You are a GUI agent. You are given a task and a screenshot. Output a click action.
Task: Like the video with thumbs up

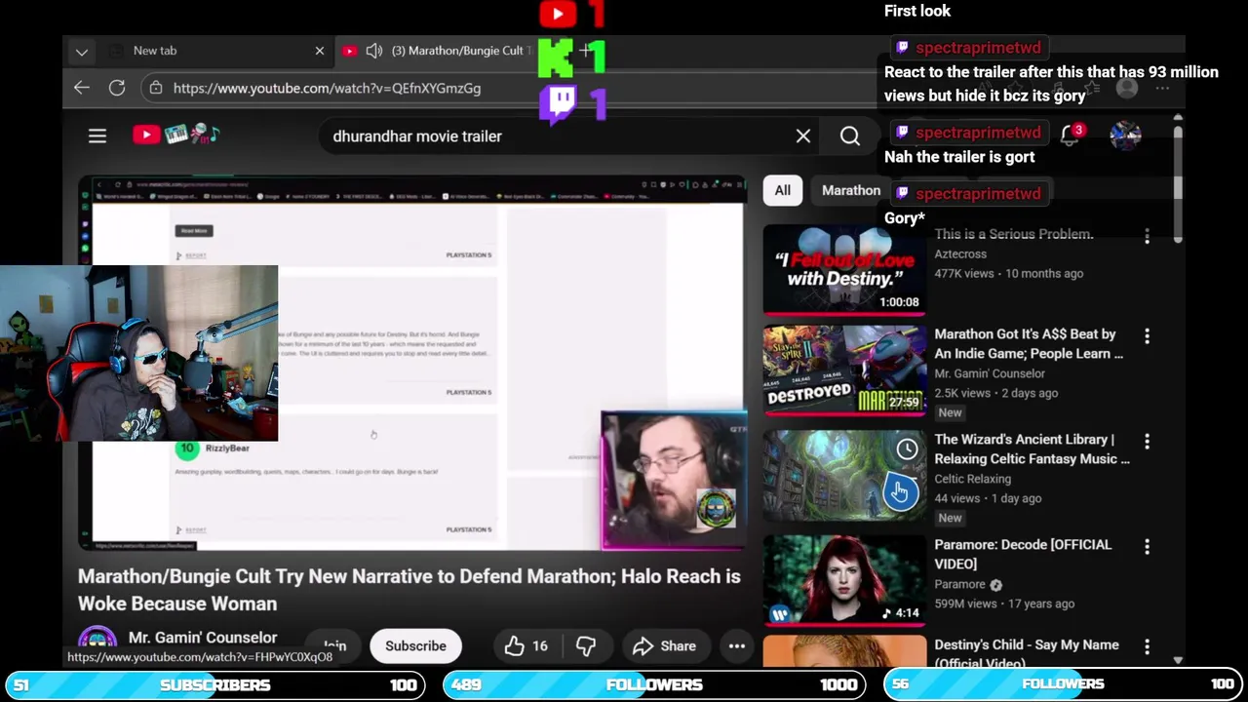(x=526, y=645)
